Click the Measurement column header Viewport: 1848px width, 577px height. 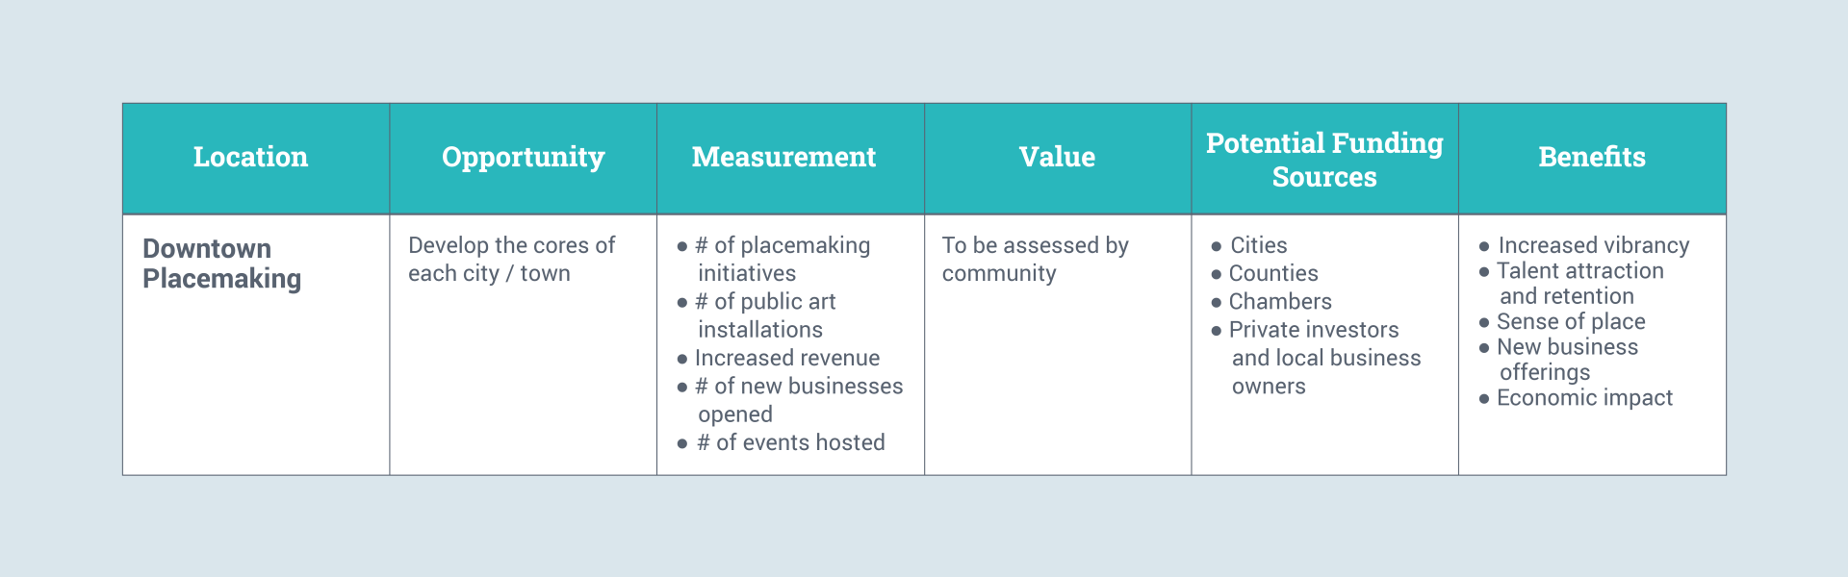tap(783, 157)
